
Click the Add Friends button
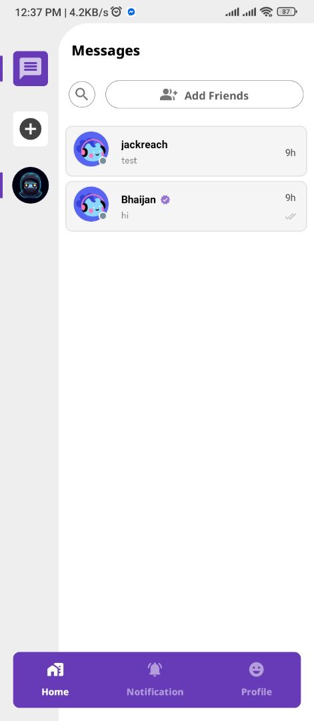[x=204, y=95]
